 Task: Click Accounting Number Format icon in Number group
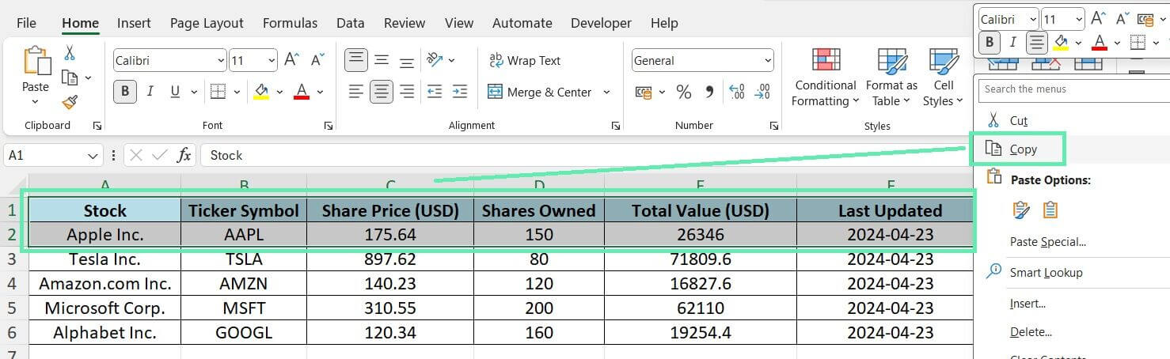tap(645, 93)
